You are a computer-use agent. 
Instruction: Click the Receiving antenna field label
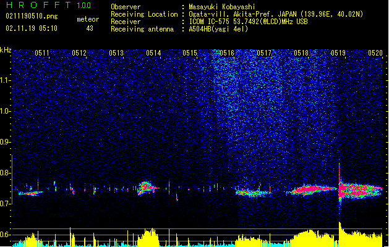142,29
